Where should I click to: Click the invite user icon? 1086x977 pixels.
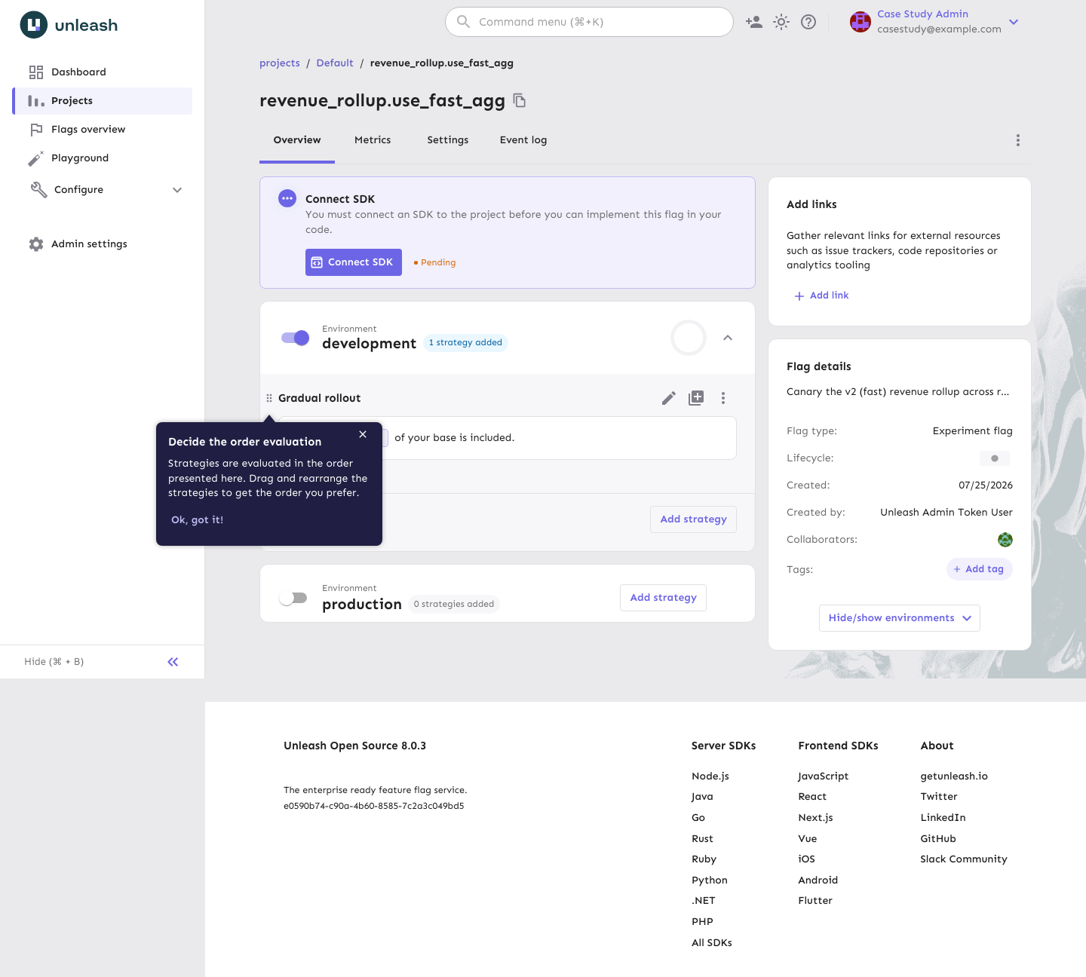(x=754, y=22)
